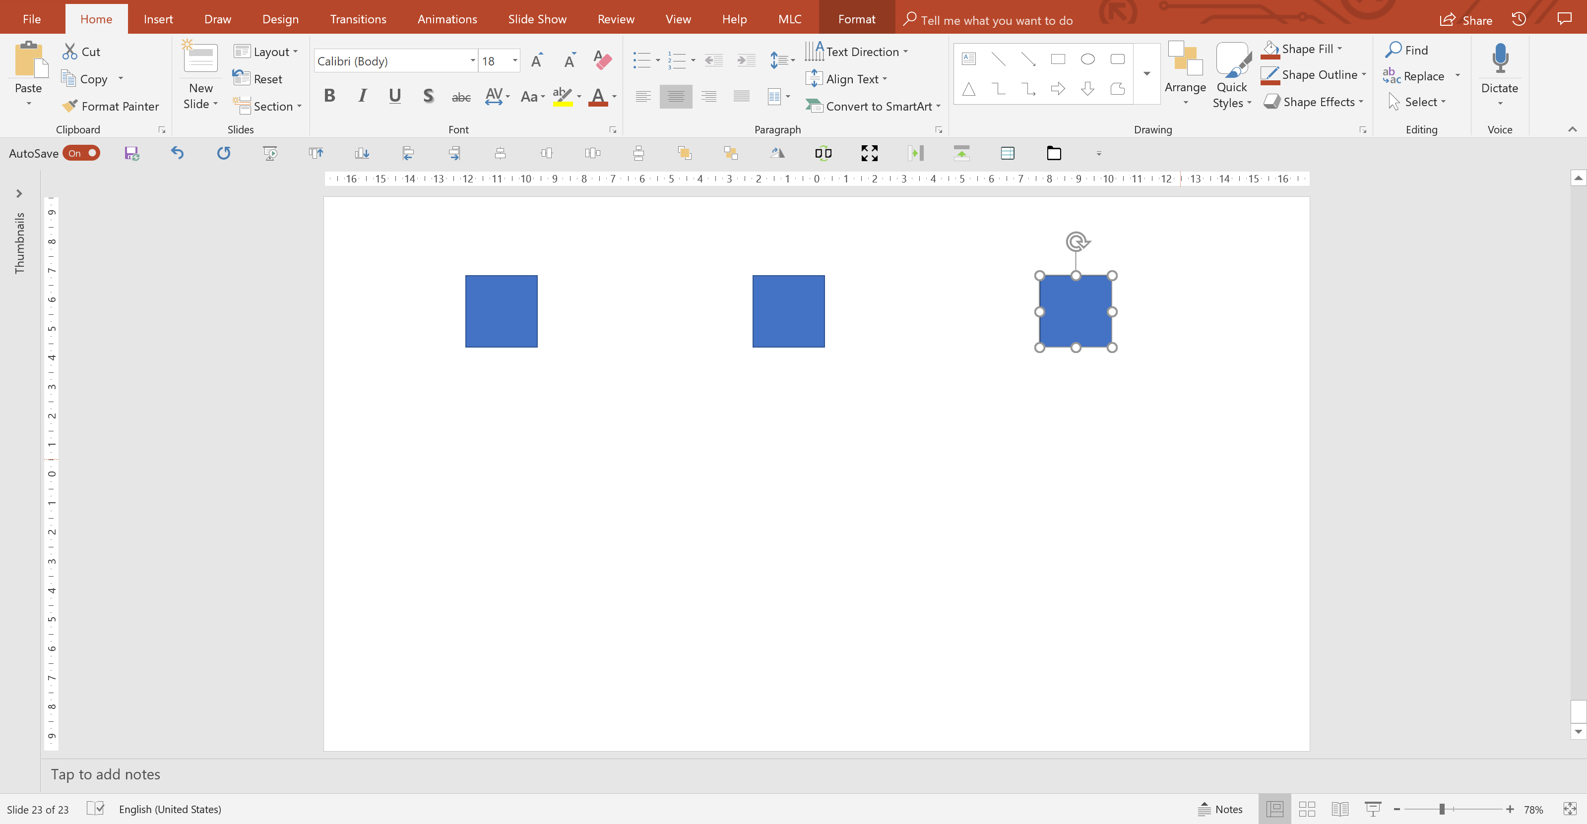Select the Oval shape in gallery
This screenshot has height=824, width=1587.
coord(1087,59)
